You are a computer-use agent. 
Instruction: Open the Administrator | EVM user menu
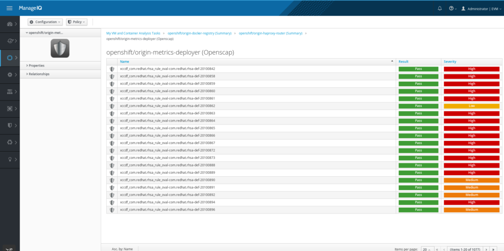(481, 9)
